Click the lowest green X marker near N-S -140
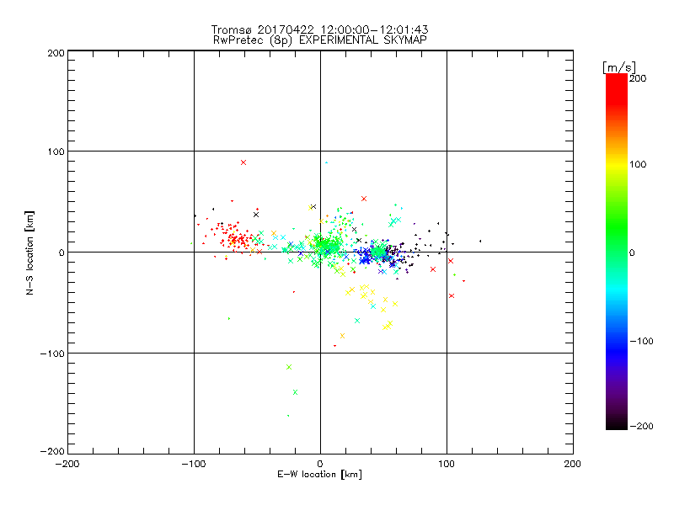674x505 pixels. pos(295,392)
